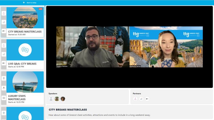The width and height of the screenshot is (214, 120).
Task: Click the middle partner logo in Partners panel
Action: pyautogui.click(x=141, y=99)
